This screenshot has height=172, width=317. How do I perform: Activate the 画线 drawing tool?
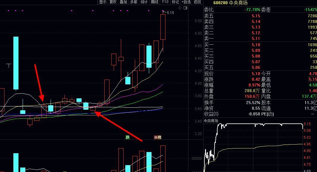pyautogui.click(x=154, y=2)
